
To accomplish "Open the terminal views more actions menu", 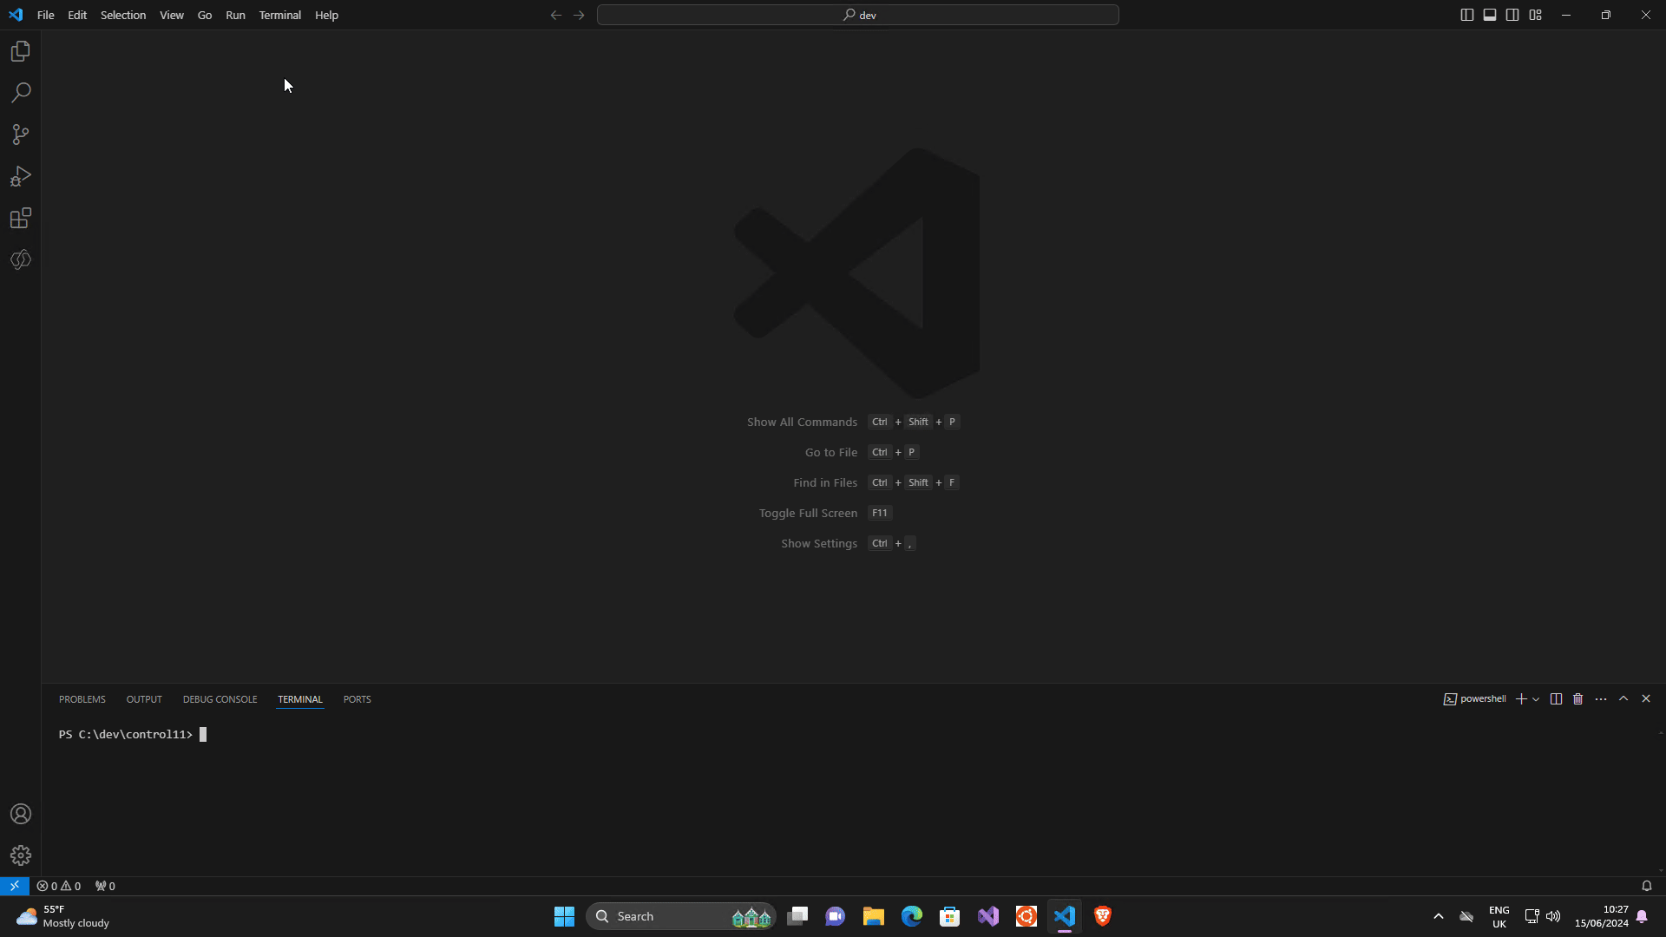I will 1600,698.
